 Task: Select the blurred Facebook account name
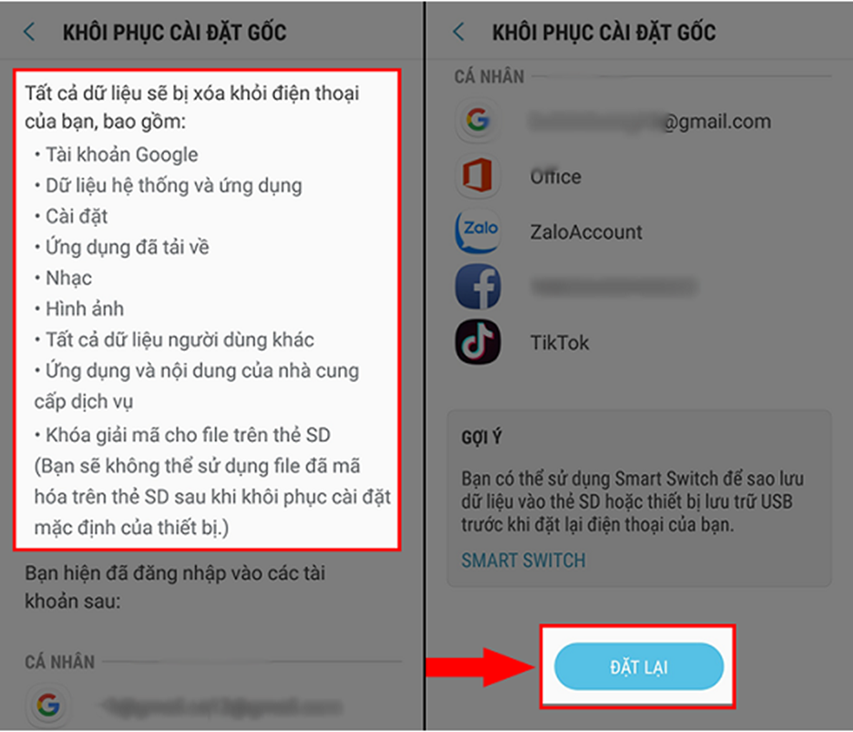[x=613, y=286]
